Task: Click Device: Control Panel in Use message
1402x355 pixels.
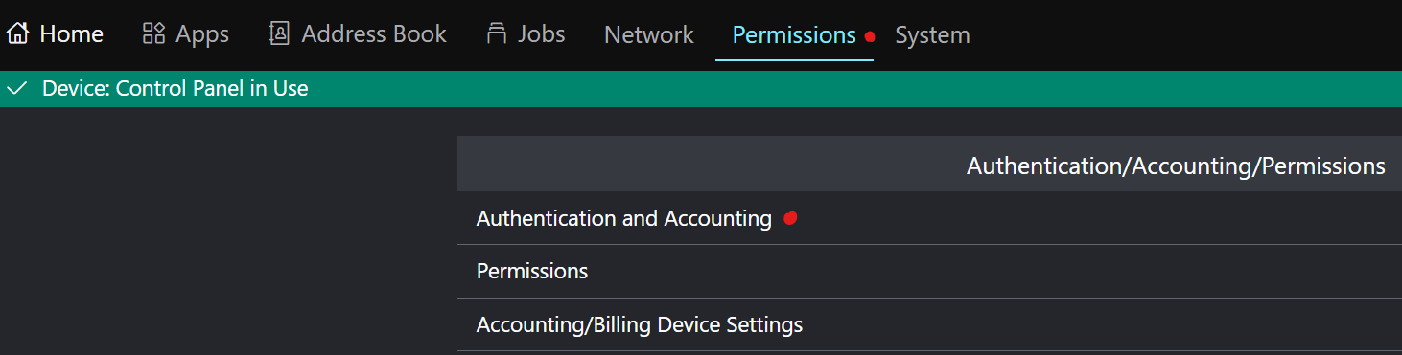Action: click(x=175, y=89)
